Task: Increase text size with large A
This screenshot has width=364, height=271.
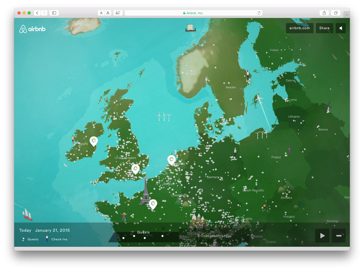Action: tap(108, 13)
